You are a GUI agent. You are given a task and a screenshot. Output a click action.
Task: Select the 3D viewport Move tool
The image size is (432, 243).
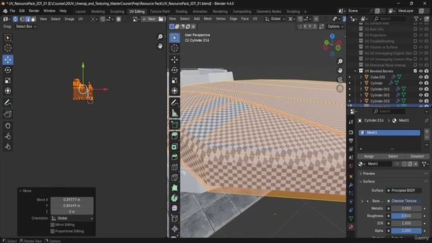[x=174, y=59]
